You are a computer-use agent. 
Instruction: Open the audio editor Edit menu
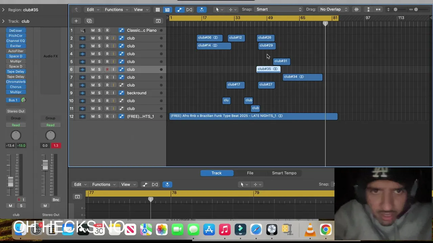click(80, 185)
